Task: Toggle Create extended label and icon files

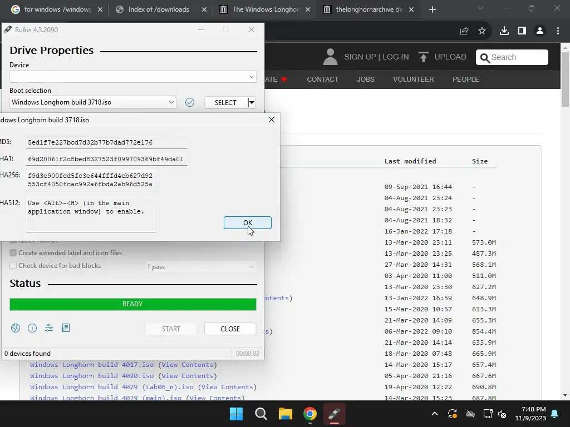Action: (66, 253)
